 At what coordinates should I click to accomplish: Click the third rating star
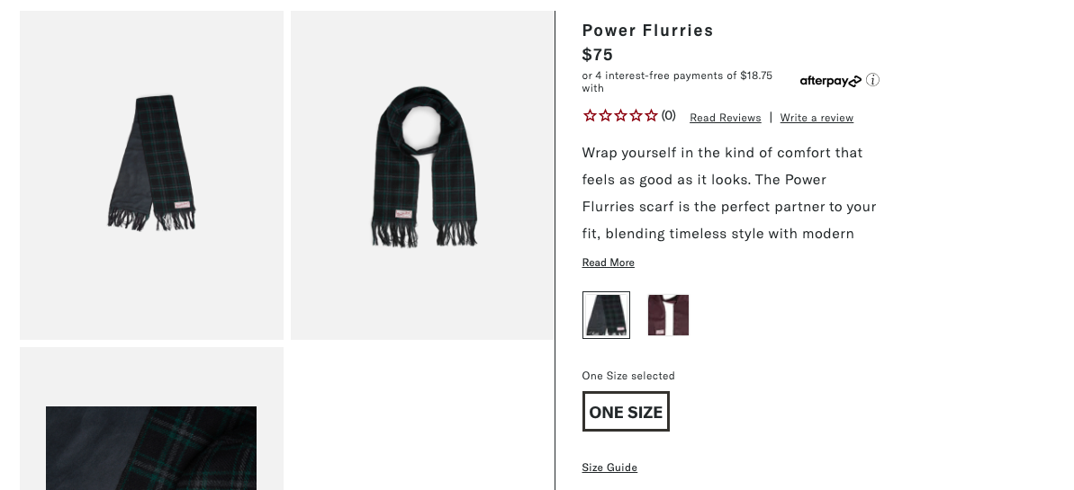[x=620, y=115]
